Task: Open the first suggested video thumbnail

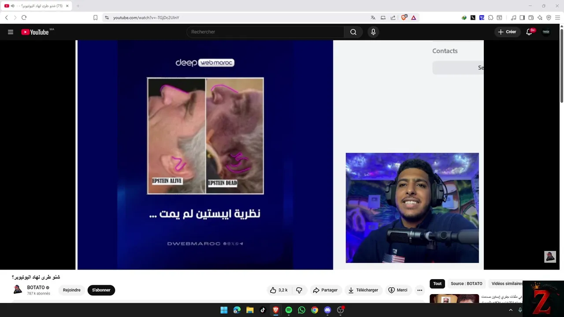Action: tap(454, 299)
